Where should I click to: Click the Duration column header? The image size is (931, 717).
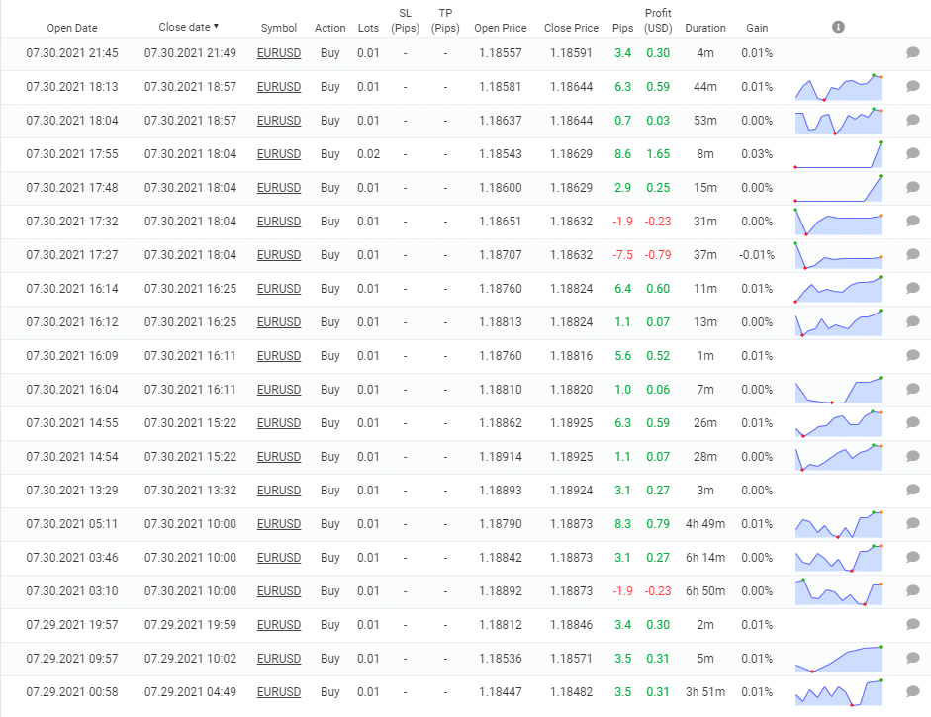pos(704,28)
